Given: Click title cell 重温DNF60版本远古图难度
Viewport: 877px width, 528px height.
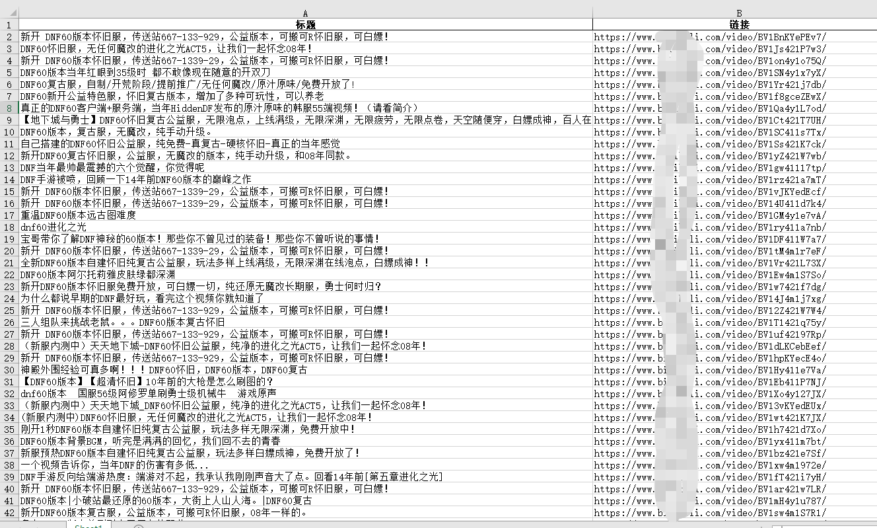Looking at the screenshot, I should [x=305, y=215].
